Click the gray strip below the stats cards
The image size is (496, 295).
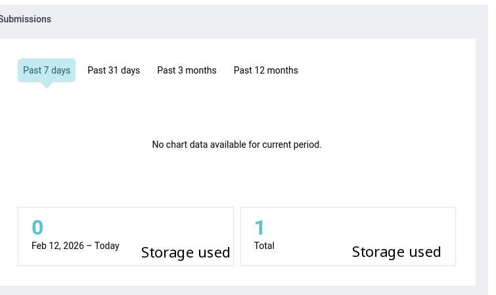pos(237,290)
